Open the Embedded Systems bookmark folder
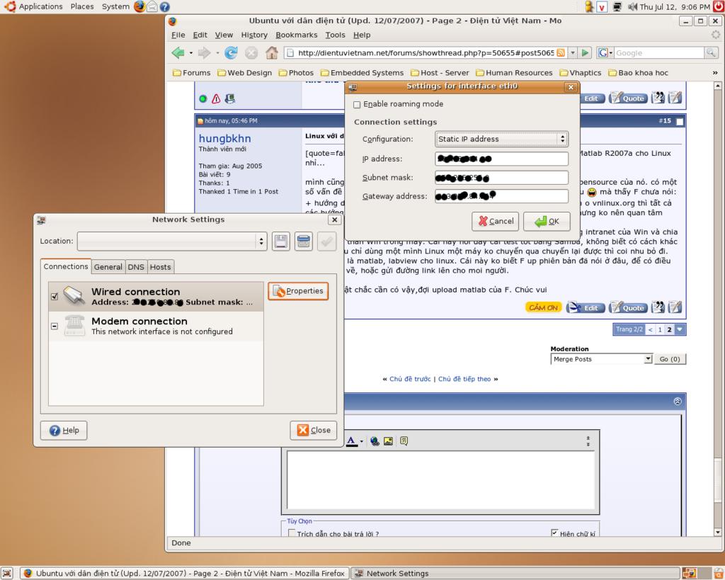725x580 pixels. [x=362, y=73]
